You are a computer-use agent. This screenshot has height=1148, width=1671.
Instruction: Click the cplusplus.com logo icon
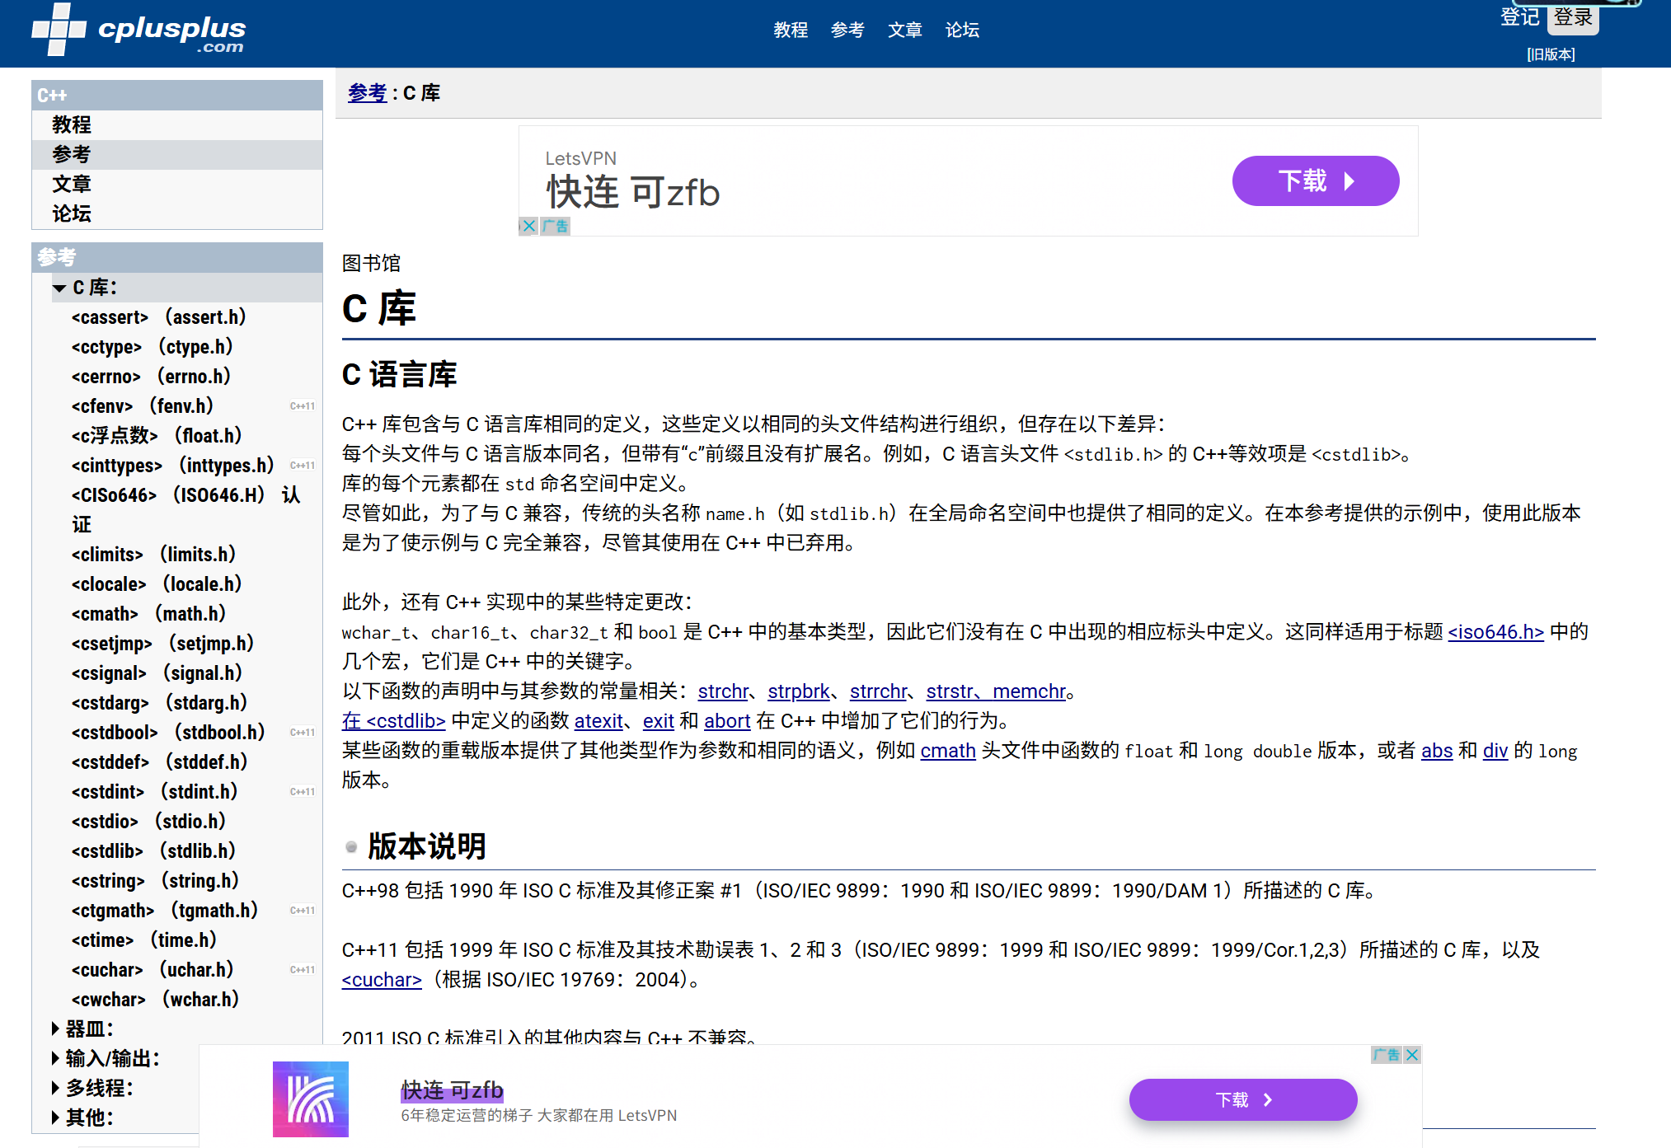(x=58, y=30)
